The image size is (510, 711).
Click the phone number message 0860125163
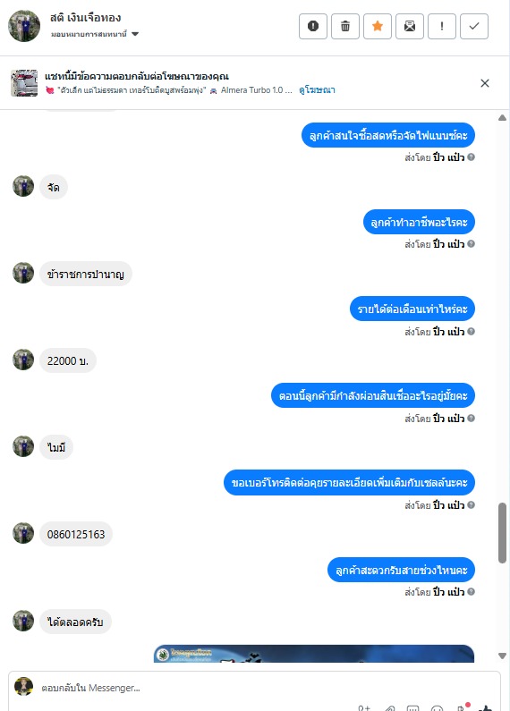pyautogui.click(x=76, y=534)
